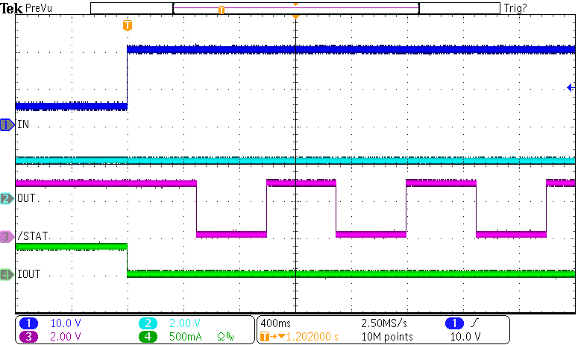Click the channel 3 /STAT ground marker

point(7,236)
